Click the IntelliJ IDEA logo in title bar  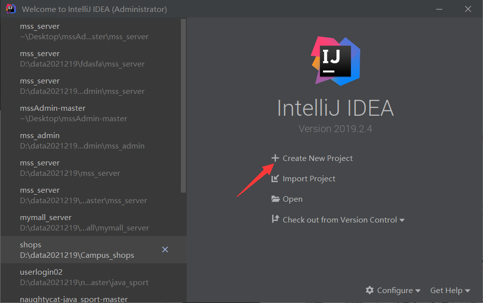click(11, 8)
